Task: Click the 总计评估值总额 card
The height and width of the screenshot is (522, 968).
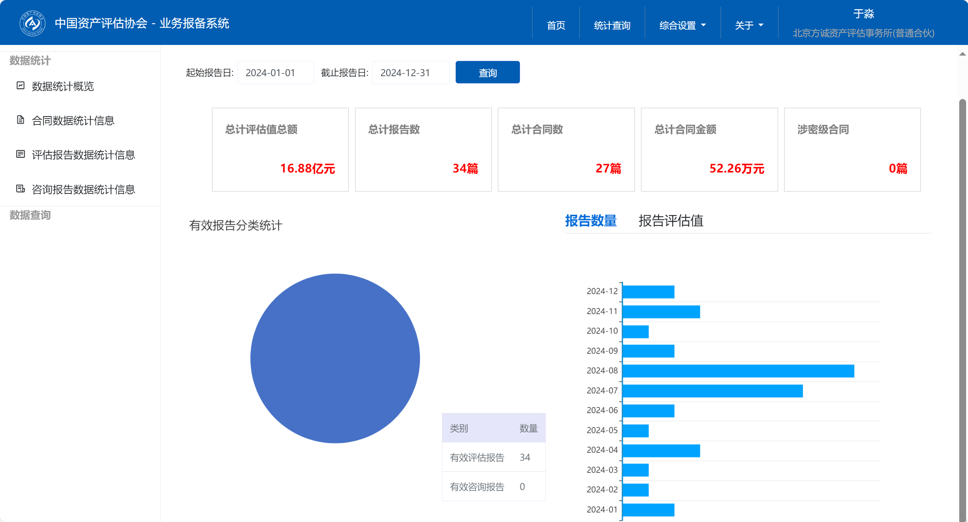Action: point(280,149)
